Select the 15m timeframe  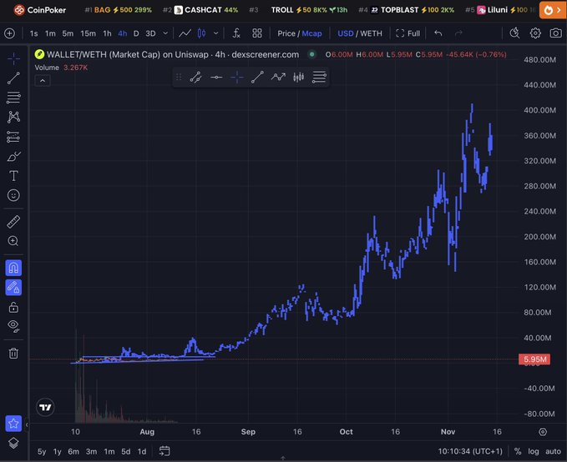pyautogui.click(x=89, y=33)
